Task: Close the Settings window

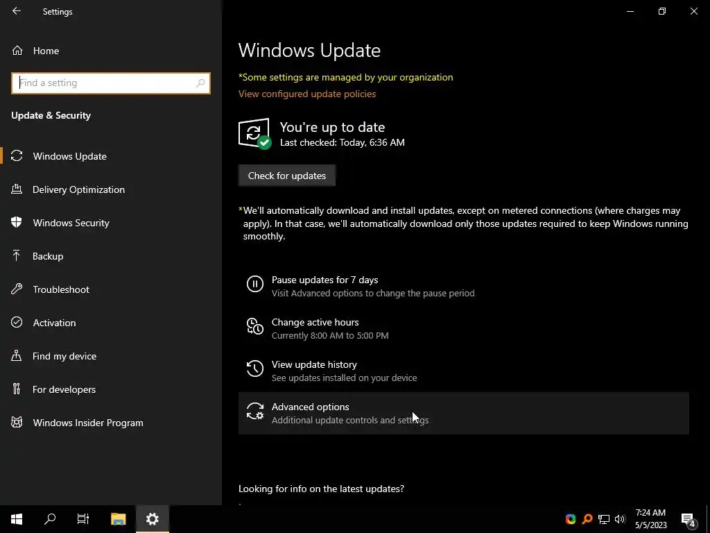Action: coord(693,11)
